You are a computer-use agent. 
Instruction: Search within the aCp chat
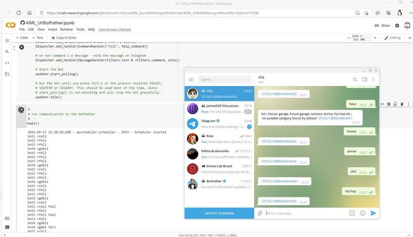coord(355,79)
